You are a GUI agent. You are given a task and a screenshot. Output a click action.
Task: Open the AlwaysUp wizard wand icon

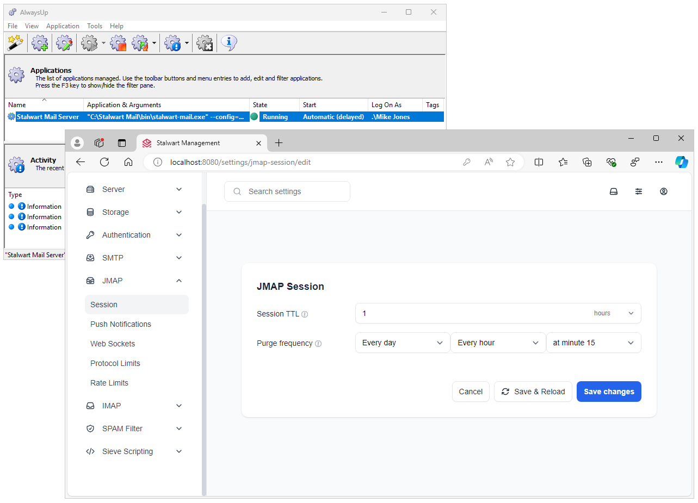click(x=15, y=42)
